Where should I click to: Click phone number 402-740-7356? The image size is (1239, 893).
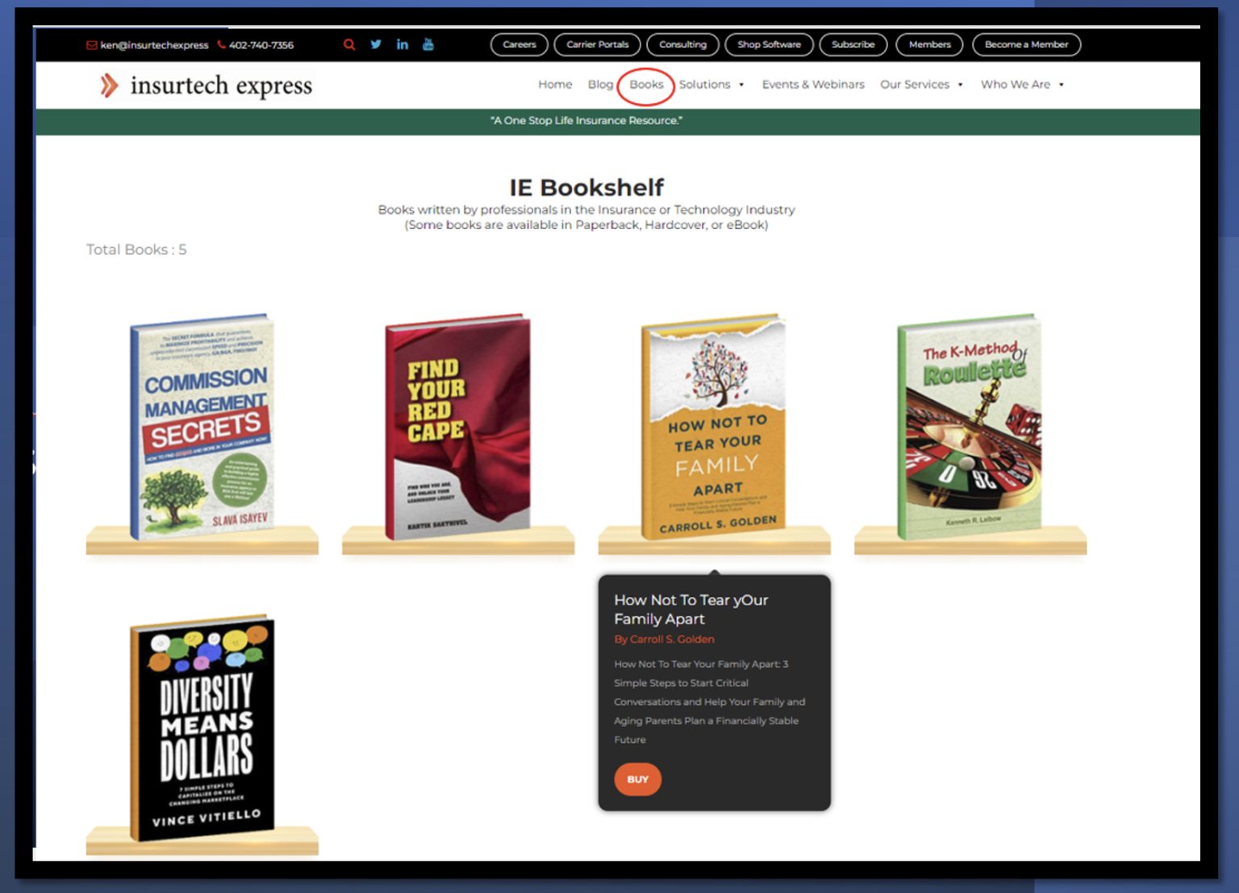click(261, 45)
